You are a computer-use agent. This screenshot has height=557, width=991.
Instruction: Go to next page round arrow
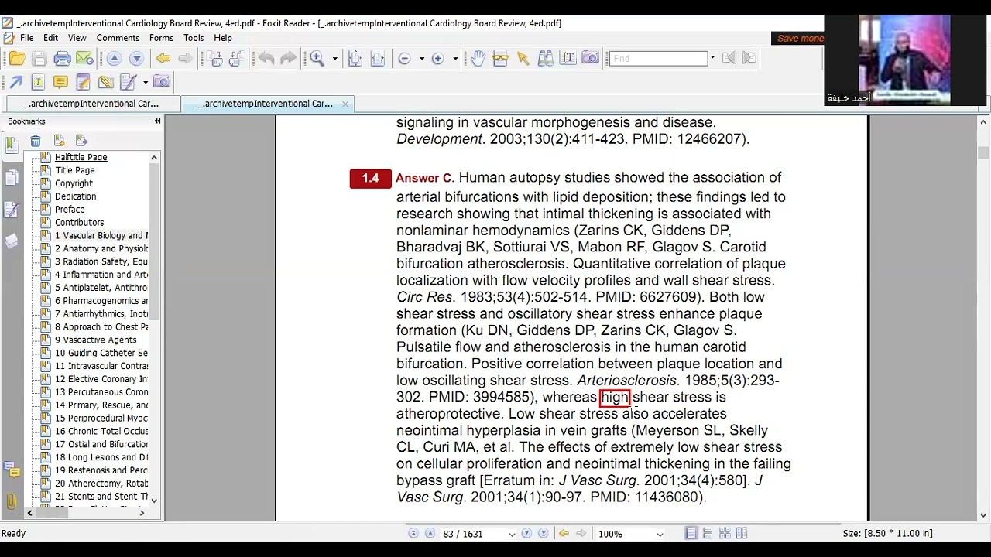tap(136, 59)
